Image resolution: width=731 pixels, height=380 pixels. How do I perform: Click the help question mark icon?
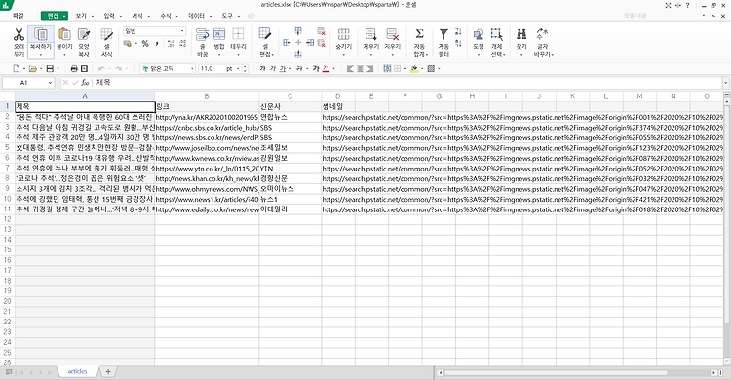click(x=687, y=5)
